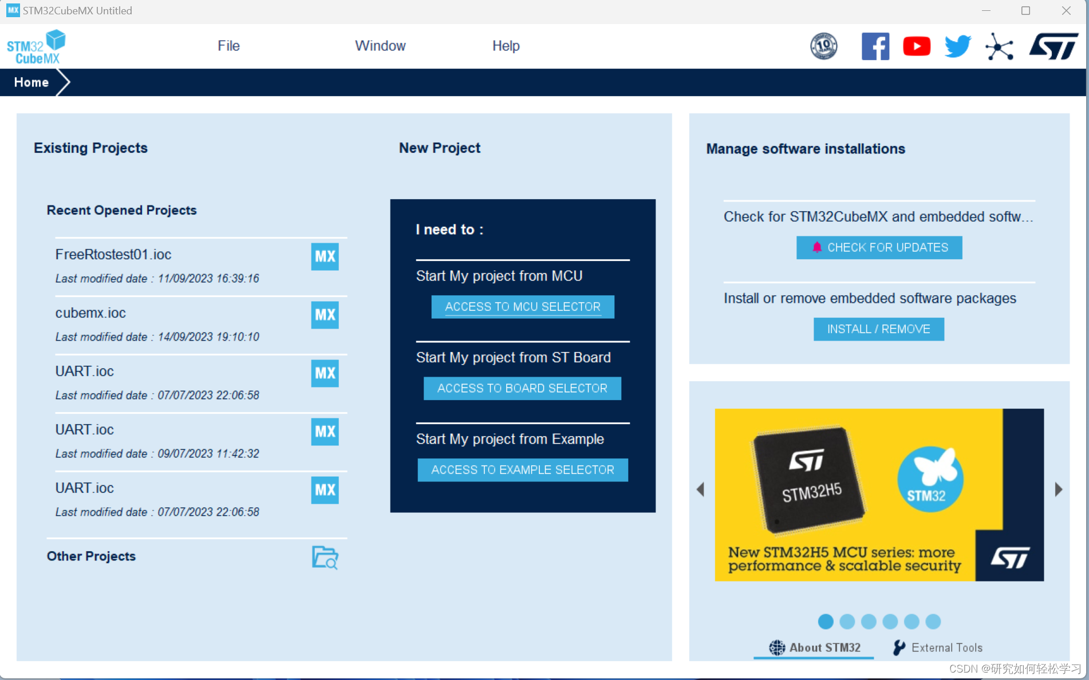1089x680 pixels.
Task: Click MX icon for UART.ioc dated 09/07/2023
Action: tap(325, 432)
